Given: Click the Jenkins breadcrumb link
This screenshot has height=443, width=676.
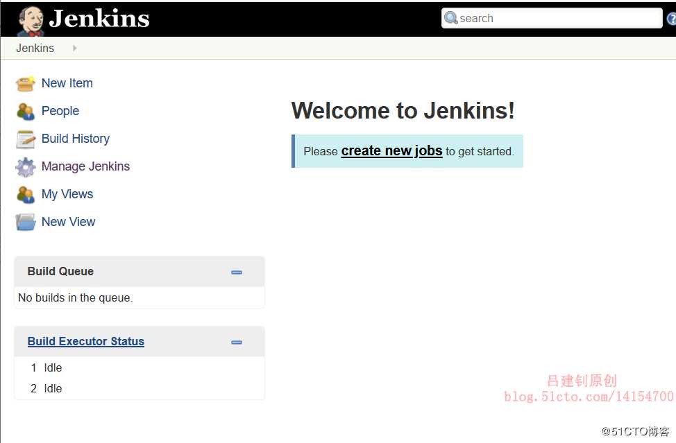Looking at the screenshot, I should pyautogui.click(x=35, y=48).
